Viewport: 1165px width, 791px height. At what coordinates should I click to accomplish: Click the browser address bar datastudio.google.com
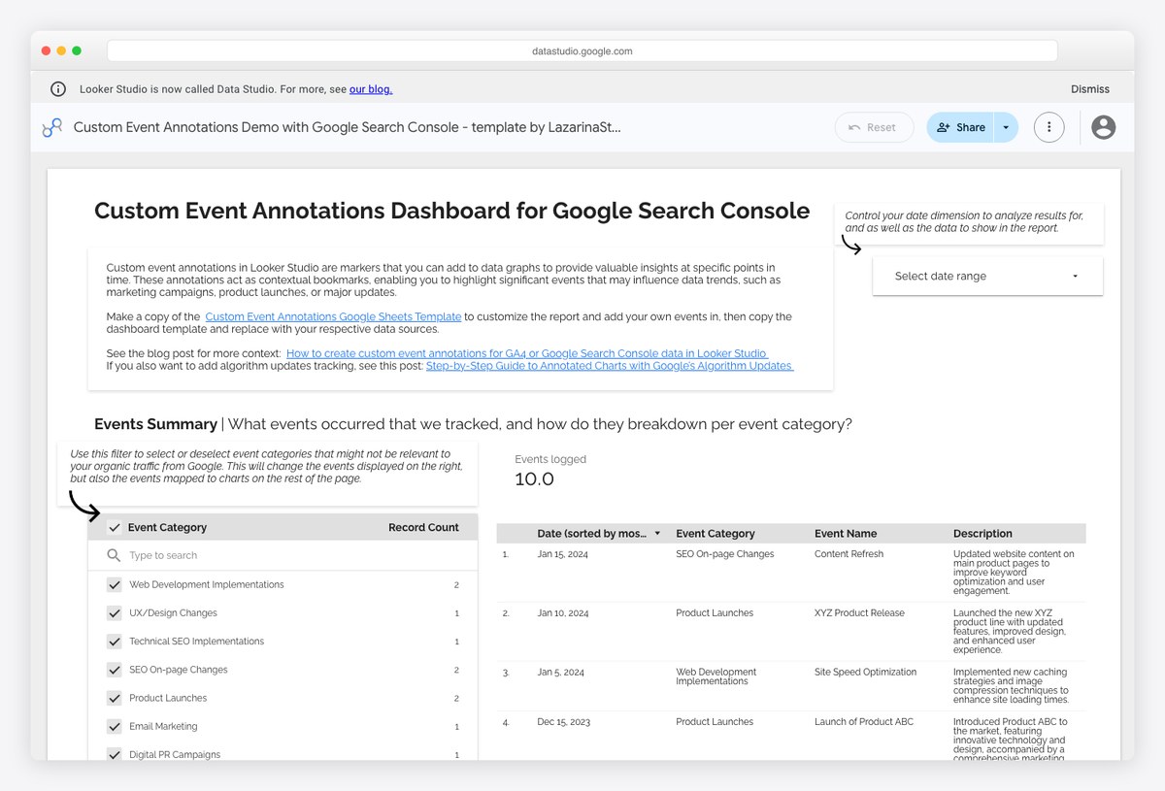point(582,50)
